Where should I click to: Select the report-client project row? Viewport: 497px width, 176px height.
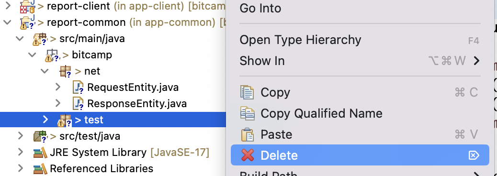point(113,6)
